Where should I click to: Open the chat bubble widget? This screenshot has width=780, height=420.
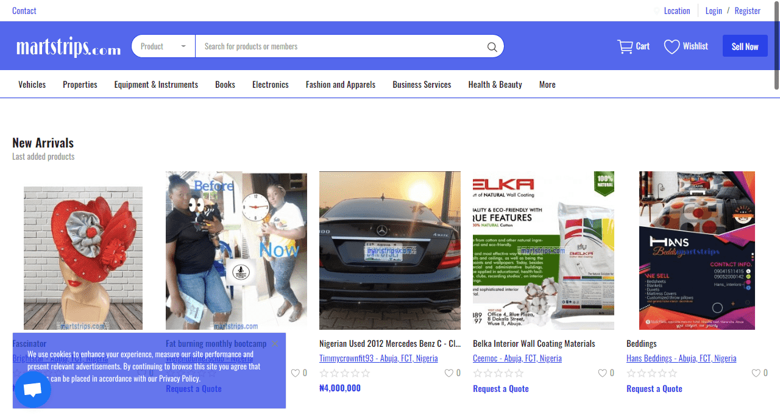click(33, 390)
